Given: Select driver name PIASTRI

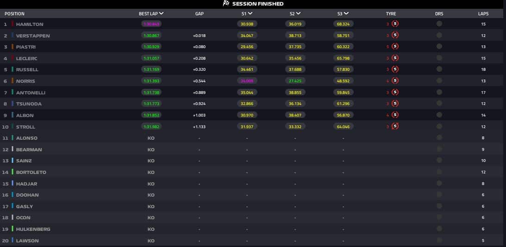Looking at the screenshot, I should [26, 47].
